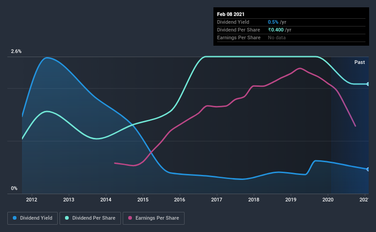Click the Dividend Per Share endpoint marker
This screenshot has width=376, height=232.
click(368, 84)
